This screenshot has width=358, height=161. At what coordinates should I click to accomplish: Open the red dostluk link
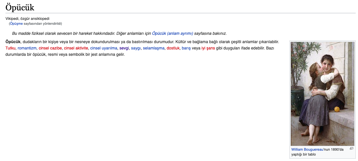point(173,48)
